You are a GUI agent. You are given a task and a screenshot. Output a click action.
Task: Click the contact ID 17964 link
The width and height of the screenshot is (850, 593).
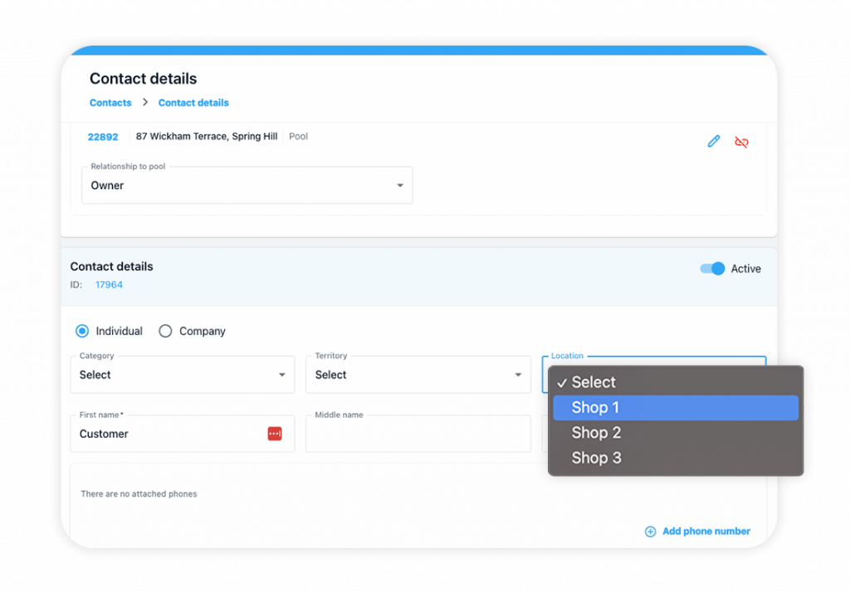coord(109,284)
